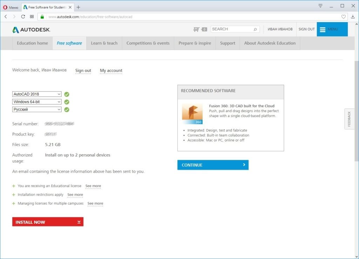Reload the current page
Viewport: 359px width, 259px height.
coord(23,16)
